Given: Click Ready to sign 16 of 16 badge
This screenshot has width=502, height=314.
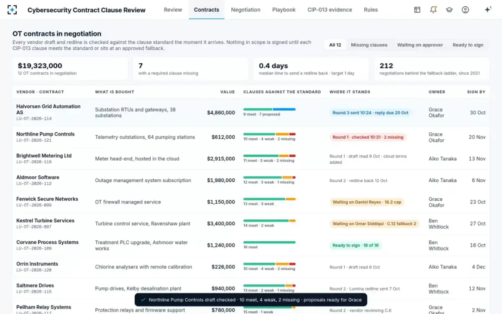Looking at the screenshot, I should [356, 245].
